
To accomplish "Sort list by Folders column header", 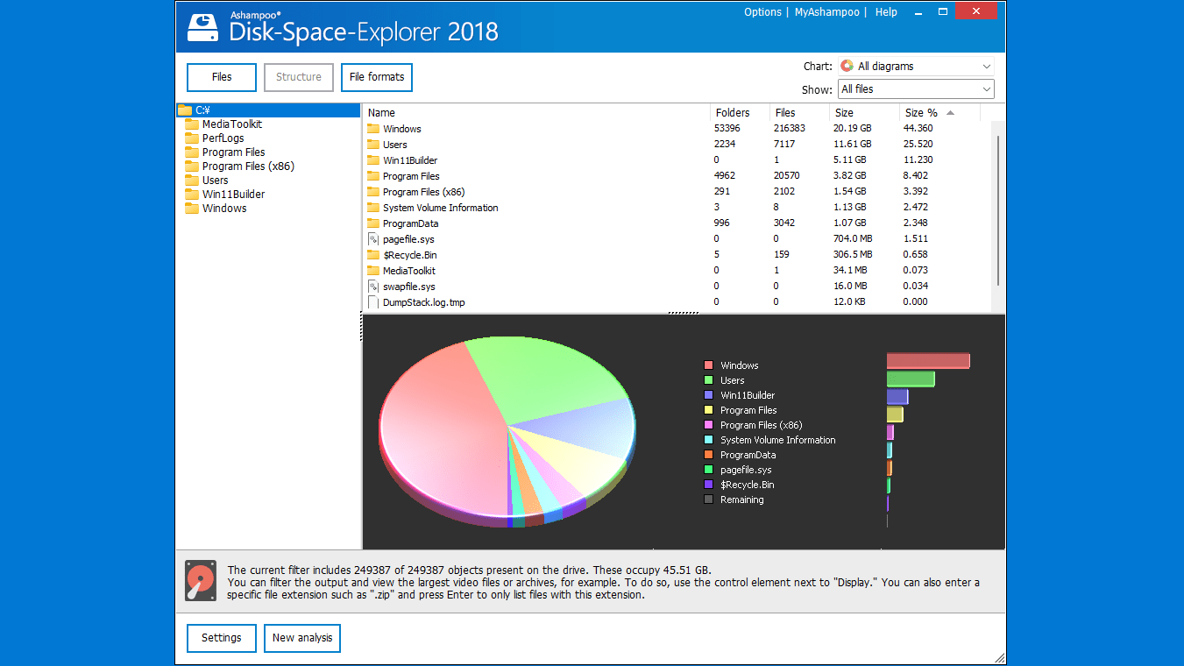I will click(x=740, y=112).
